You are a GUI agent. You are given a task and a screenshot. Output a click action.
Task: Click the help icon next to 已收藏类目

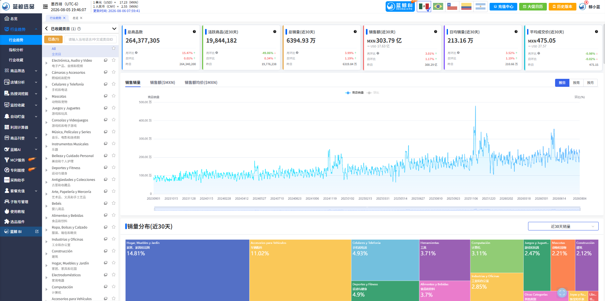[x=79, y=29]
